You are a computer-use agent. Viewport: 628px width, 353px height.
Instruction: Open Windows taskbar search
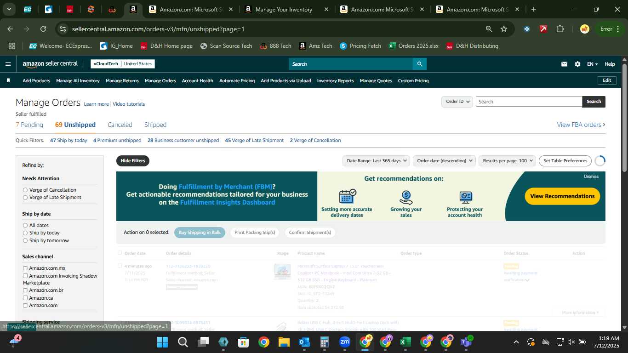(x=183, y=342)
